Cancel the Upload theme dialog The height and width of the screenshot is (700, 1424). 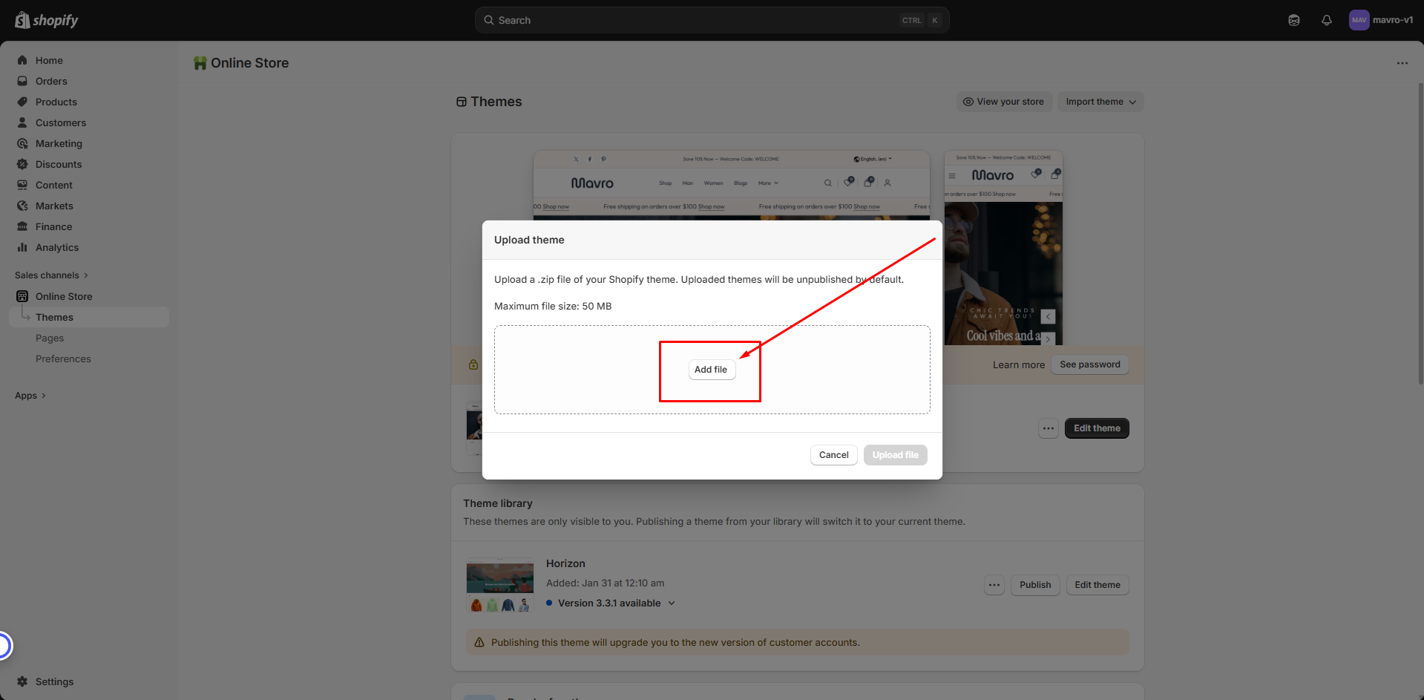point(833,455)
